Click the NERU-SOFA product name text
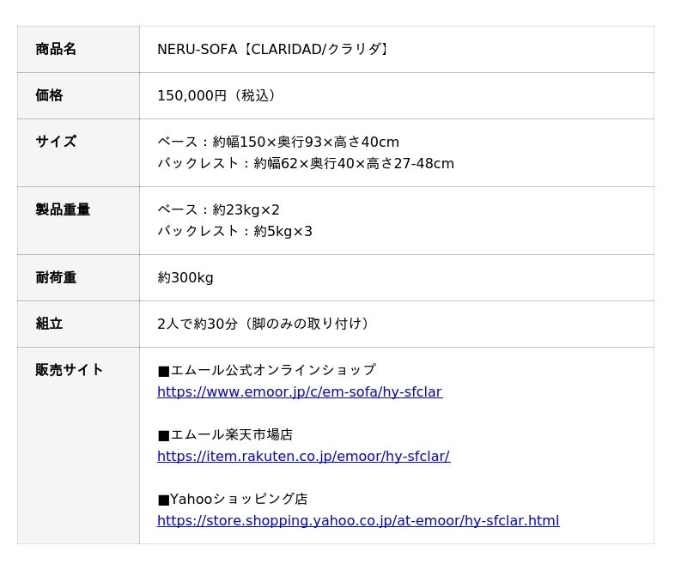This screenshot has height=570, width=687. pos(275,49)
